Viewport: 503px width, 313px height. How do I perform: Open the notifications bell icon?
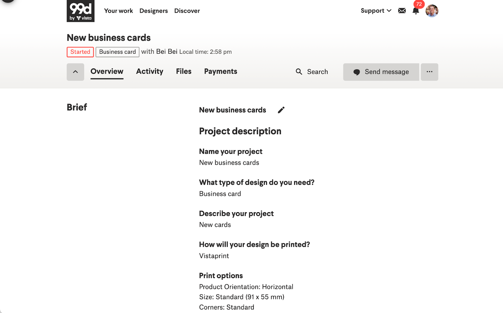tap(416, 11)
